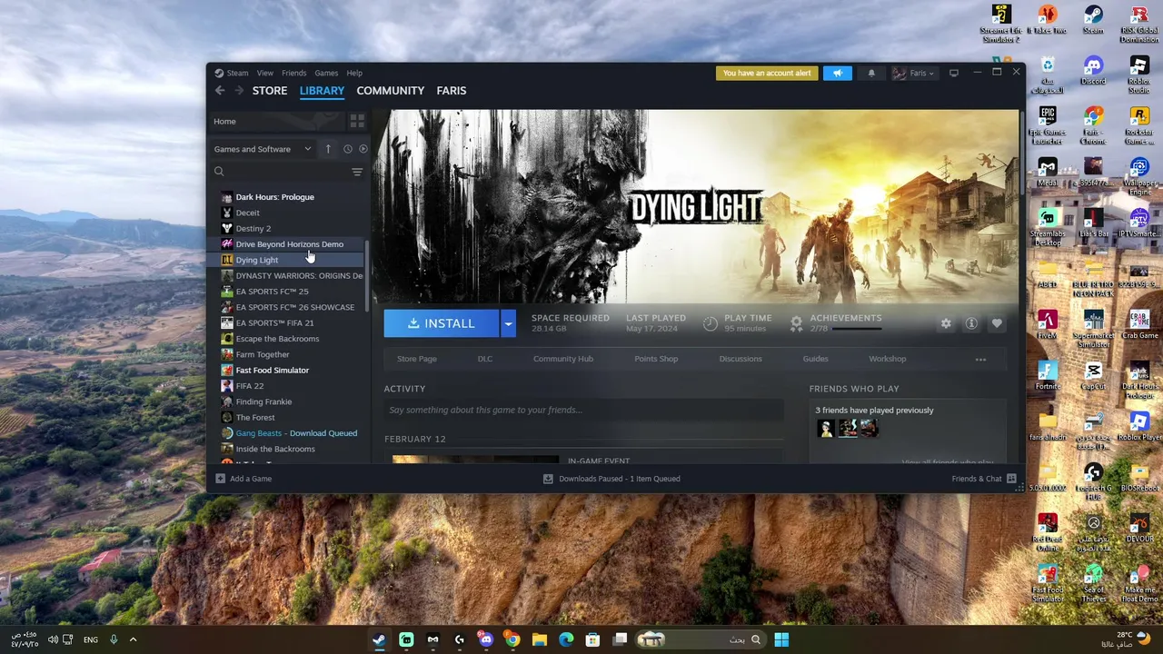
Task: Click the Add a Game plus icon
Action: tap(220, 479)
